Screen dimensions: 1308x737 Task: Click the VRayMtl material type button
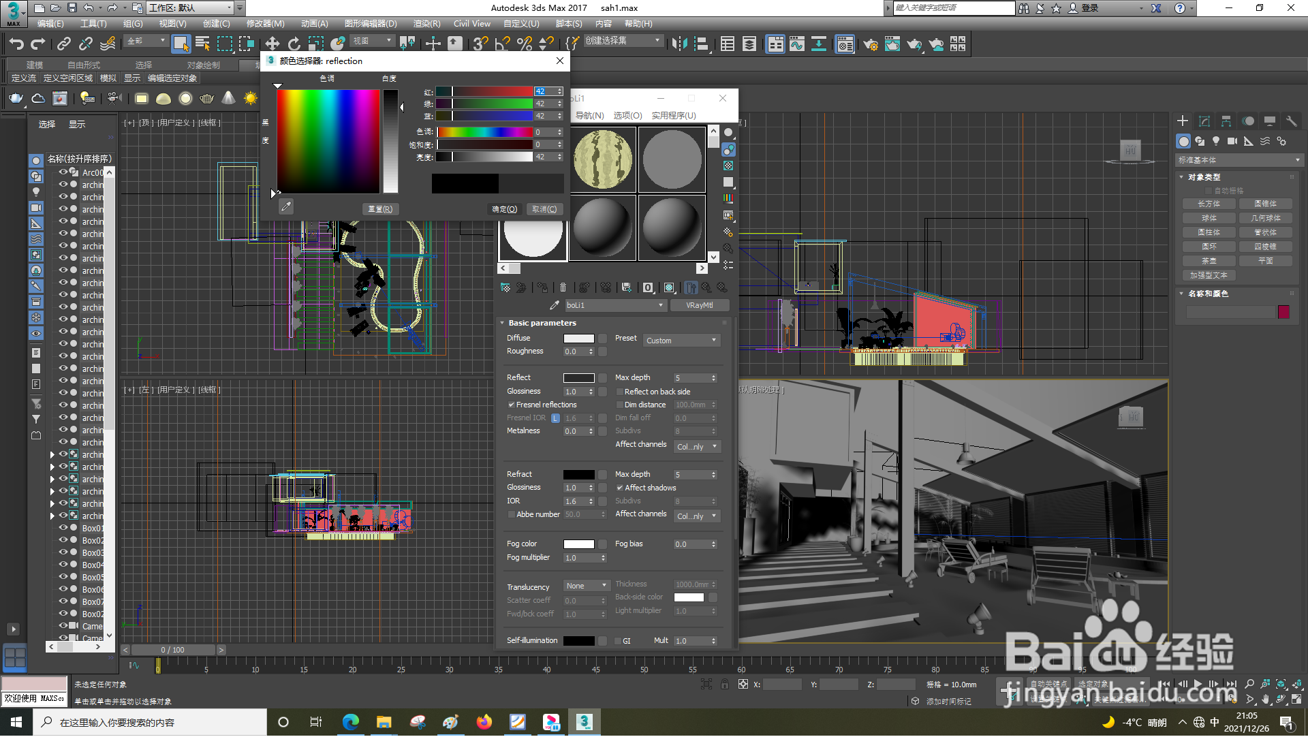point(699,306)
